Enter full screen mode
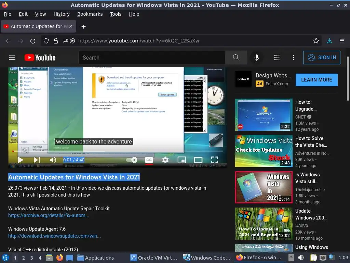The height and width of the screenshot is (263, 350). coord(215,160)
